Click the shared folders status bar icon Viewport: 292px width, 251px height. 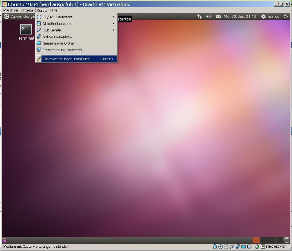coord(243,247)
